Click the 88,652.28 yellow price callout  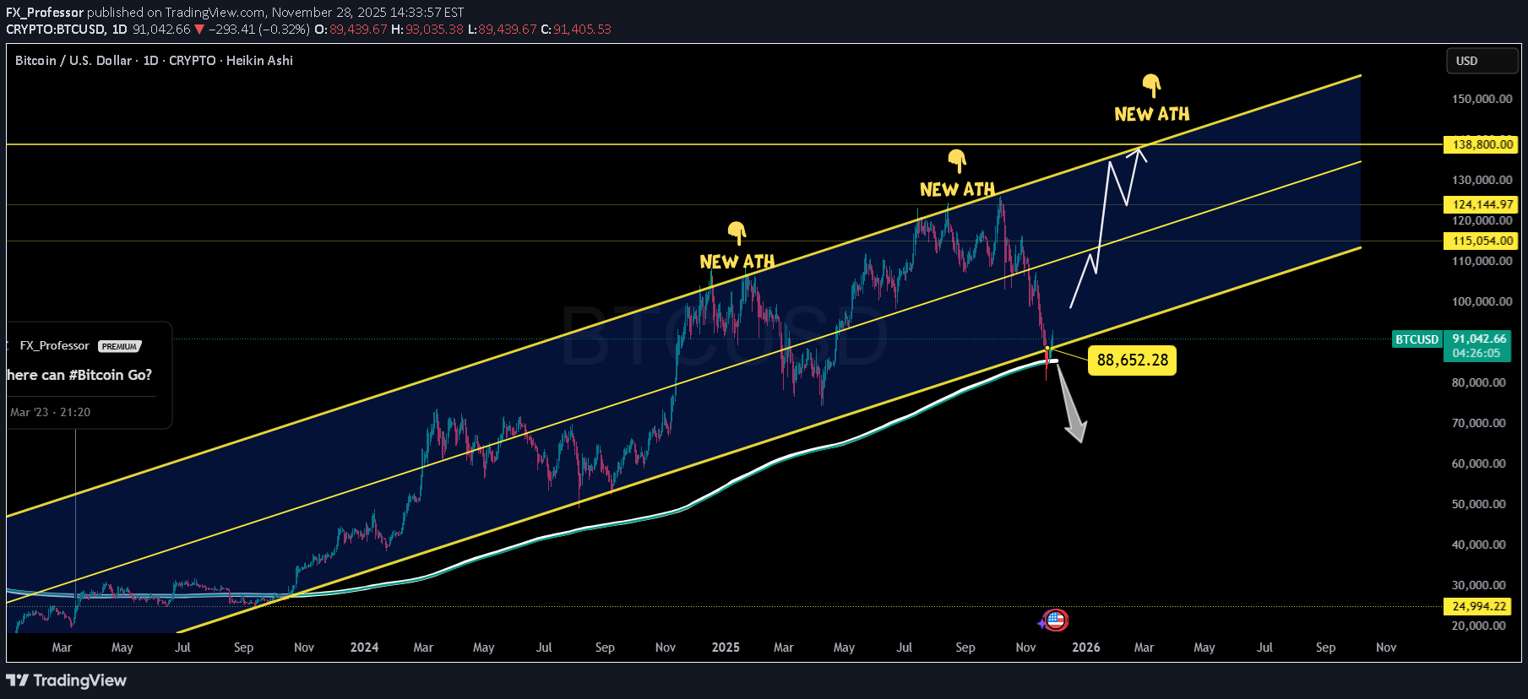pos(1132,360)
